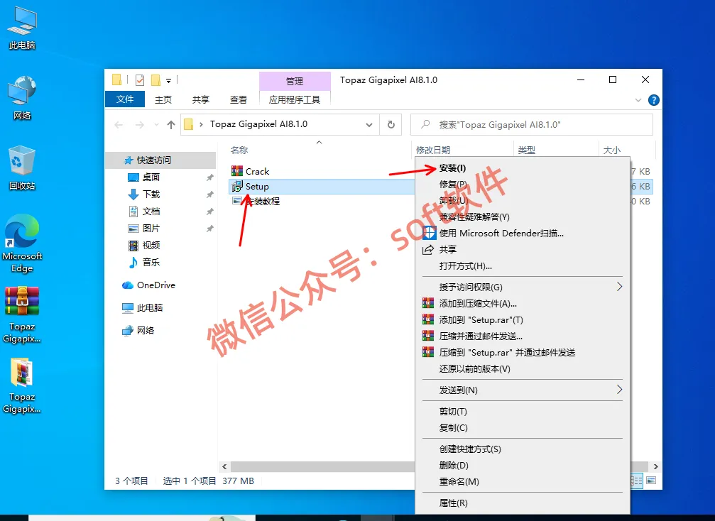Click the Crack archive file icon
Viewport: 715px width, 521px height.
tap(236, 171)
